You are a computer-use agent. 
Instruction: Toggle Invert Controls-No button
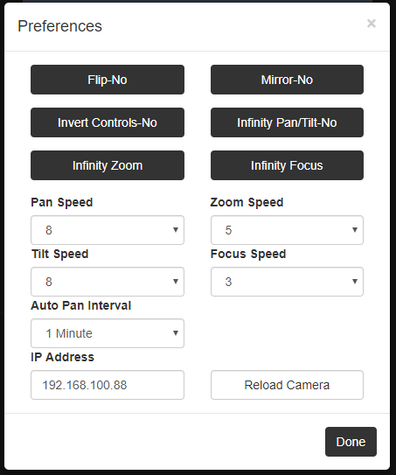(108, 122)
